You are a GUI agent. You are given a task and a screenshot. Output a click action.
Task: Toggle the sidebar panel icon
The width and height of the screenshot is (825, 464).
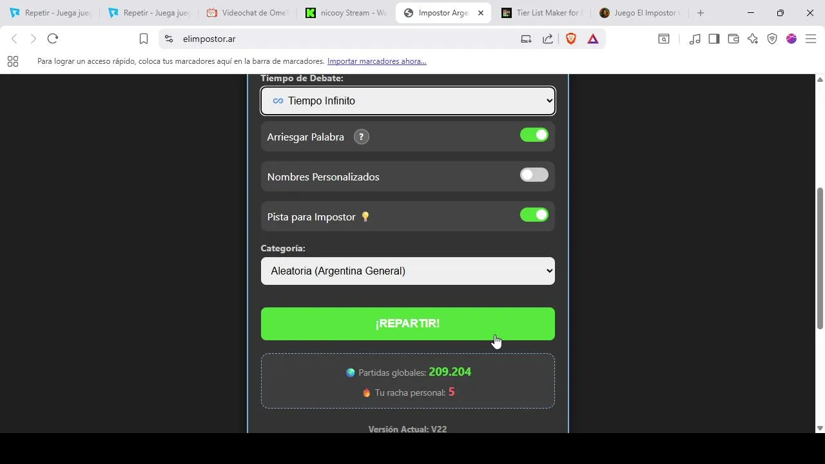pyautogui.click(x=713, y=39)
